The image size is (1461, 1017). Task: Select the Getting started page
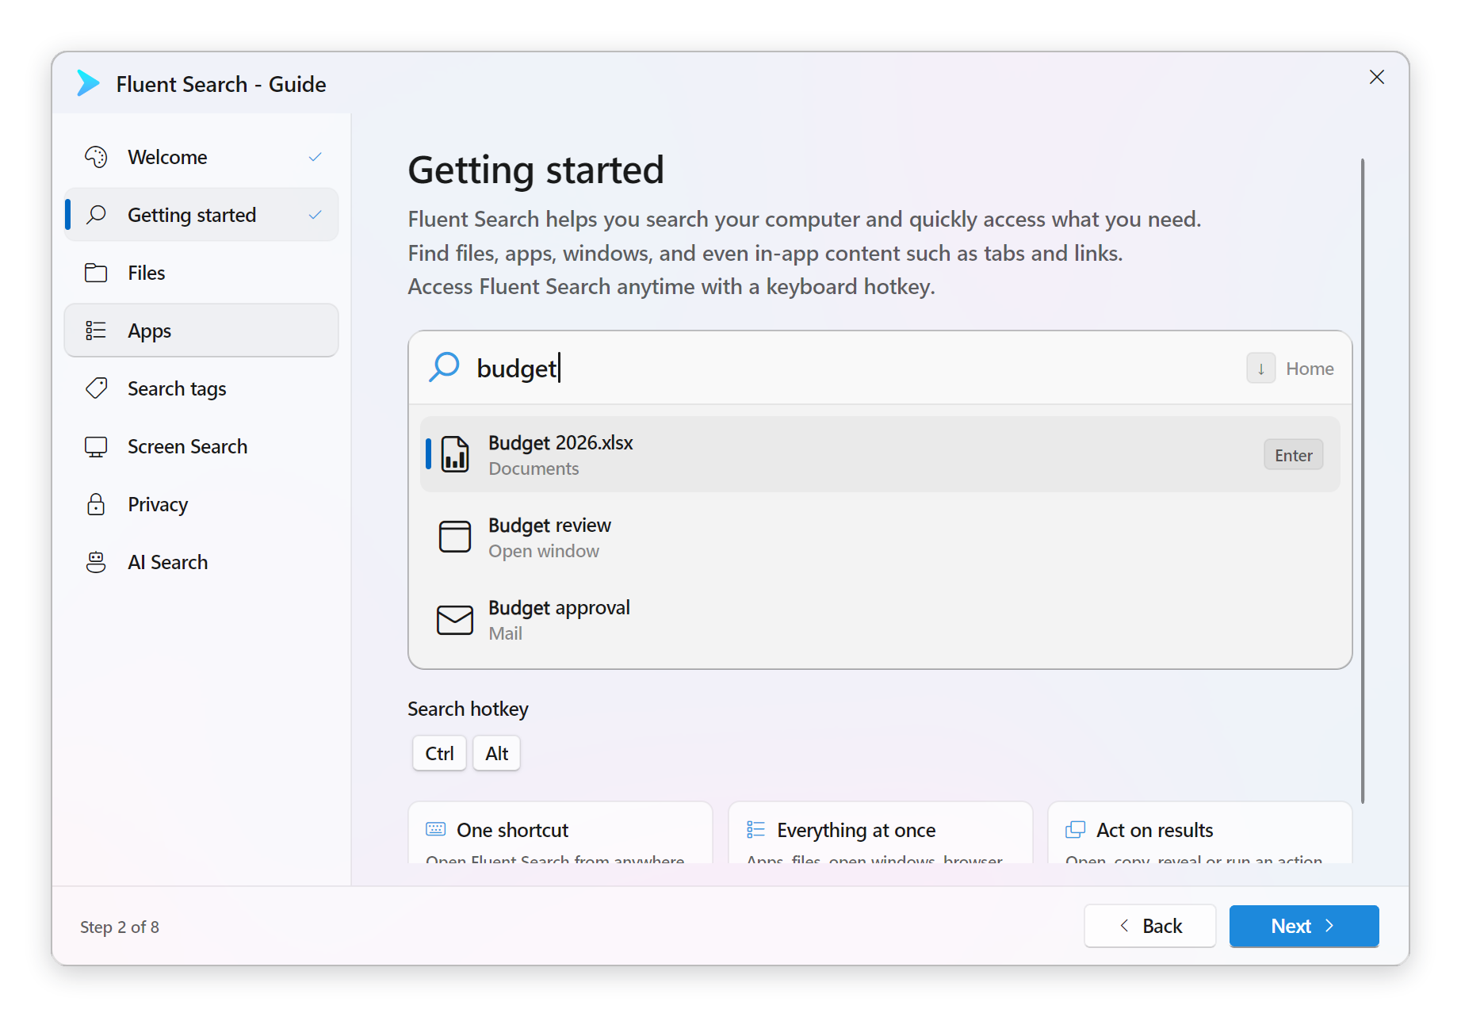[201, 215]
